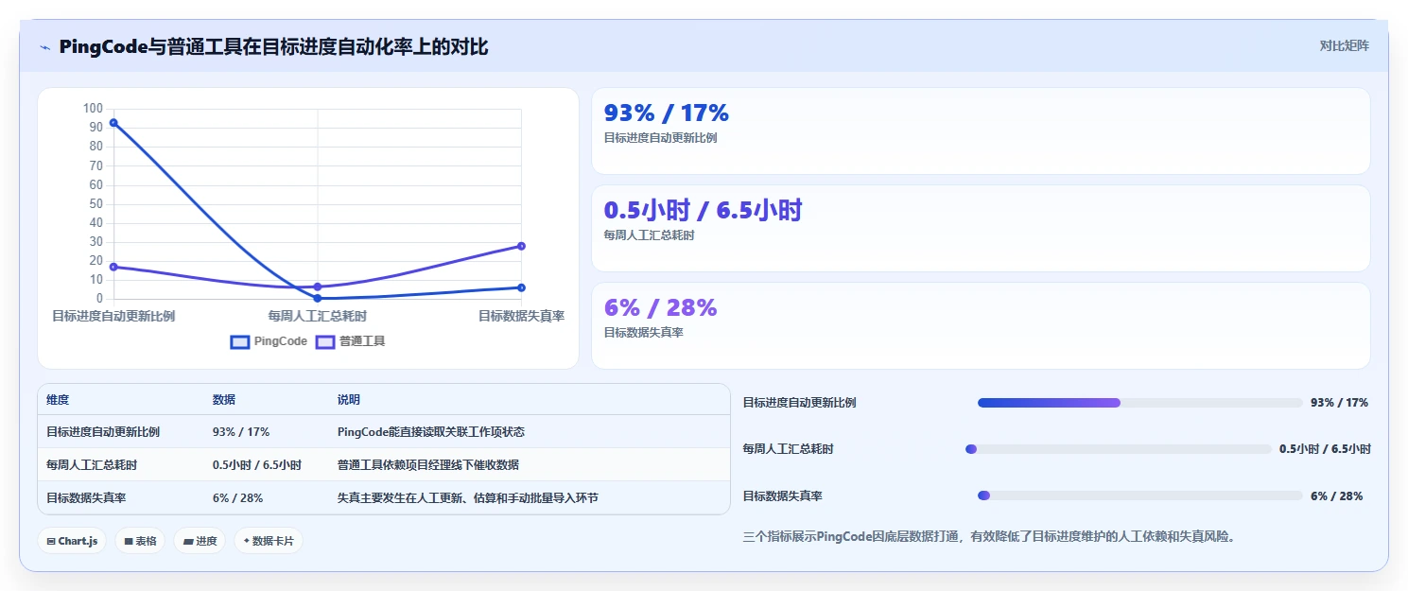
Task: Click x-axis label 目标进度自动更新比例
Action: tap(113, 316)
